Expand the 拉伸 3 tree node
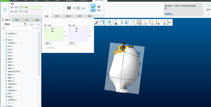This screenshot has width=211, height=107. 3,40
